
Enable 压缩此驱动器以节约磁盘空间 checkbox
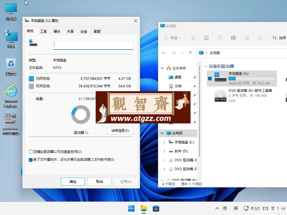31,152
